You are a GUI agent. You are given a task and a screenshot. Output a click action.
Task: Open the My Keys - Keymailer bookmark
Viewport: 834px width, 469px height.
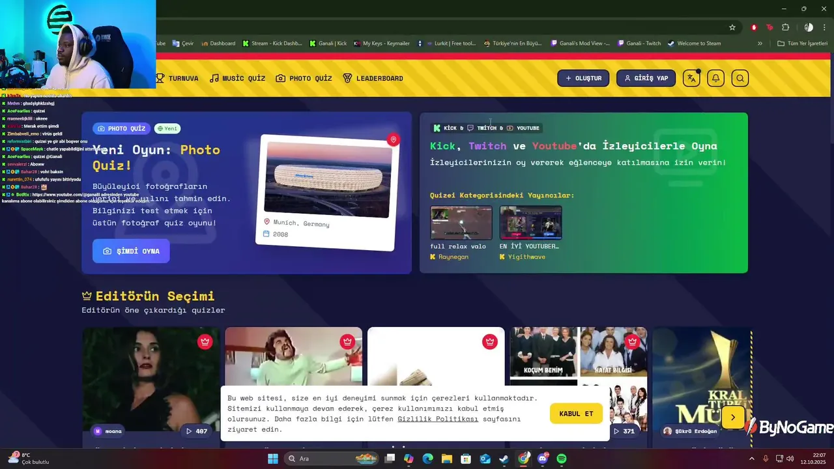[x=382, y=44]
